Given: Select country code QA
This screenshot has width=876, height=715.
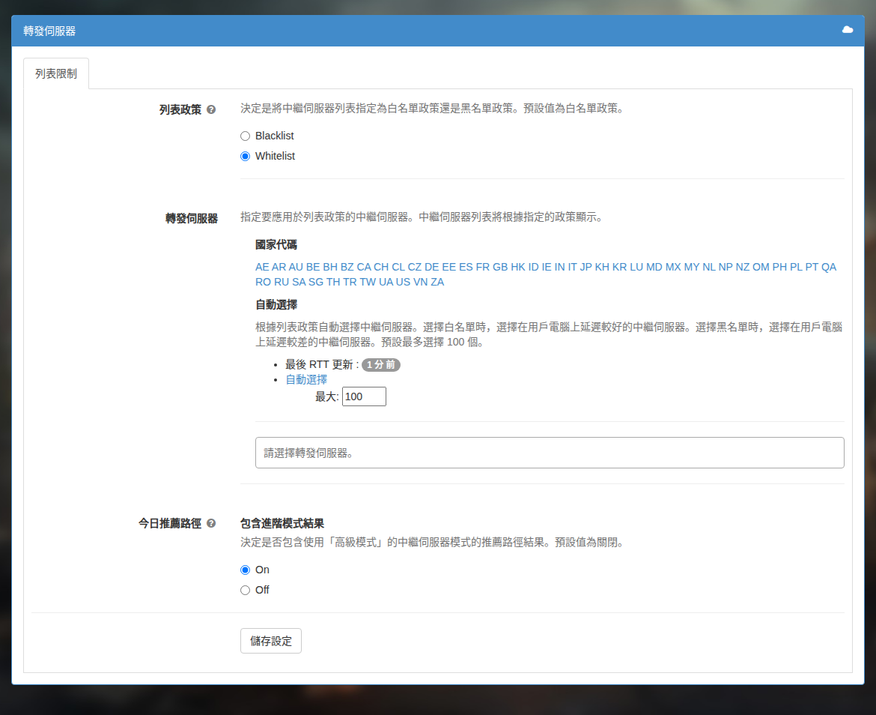Looking at the screenshot, I should pyautogui.click(x=829, y=267).
